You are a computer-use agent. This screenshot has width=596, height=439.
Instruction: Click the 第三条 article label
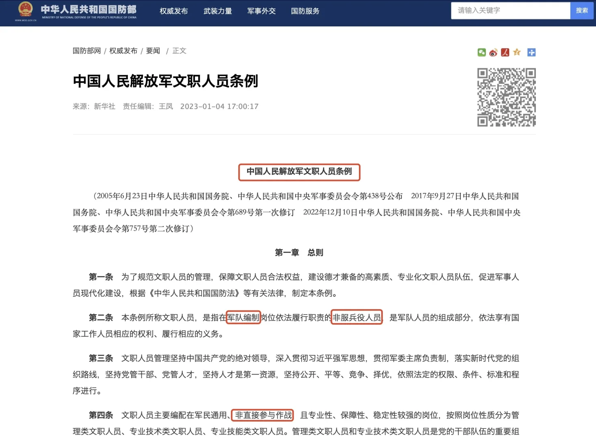tap(101, 359)
